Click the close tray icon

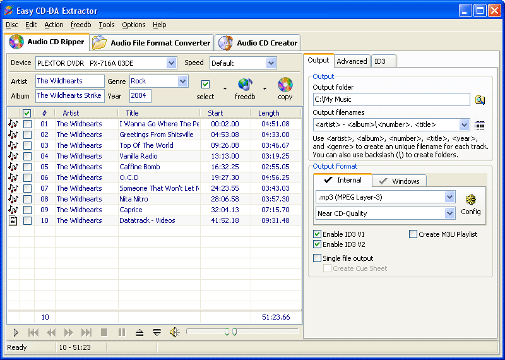(157, 332)
